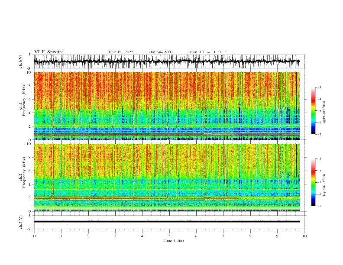This screenshot has width=343, height=265.
Task: Click time axis tick label "3"
Action: [115, 236]
